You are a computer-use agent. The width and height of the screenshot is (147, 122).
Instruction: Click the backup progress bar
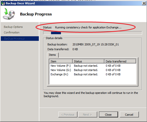point(93,33)
